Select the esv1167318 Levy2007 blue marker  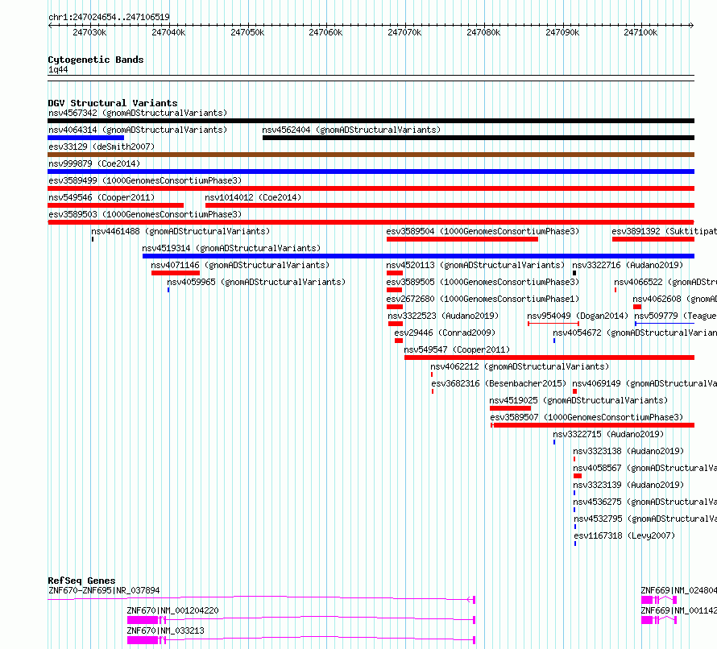pos(575,544)
